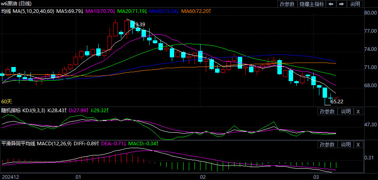
Task: Click the D:27.99 value
Action: tap(78, 111)
